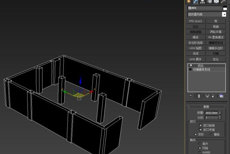230x154 pixels.
Task: Click the 数量 amount input field
Action: click(212, 113)
